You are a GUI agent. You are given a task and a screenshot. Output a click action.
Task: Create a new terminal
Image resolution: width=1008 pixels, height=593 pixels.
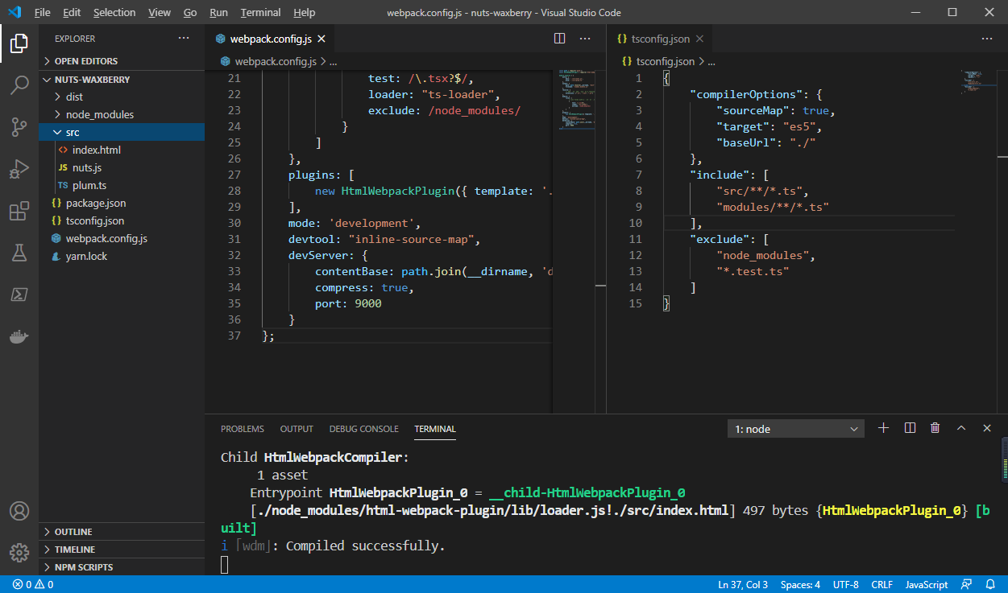(x=883, y=428)
